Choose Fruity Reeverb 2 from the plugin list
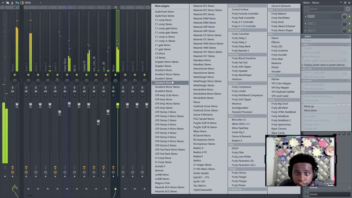 coord(240,51)
